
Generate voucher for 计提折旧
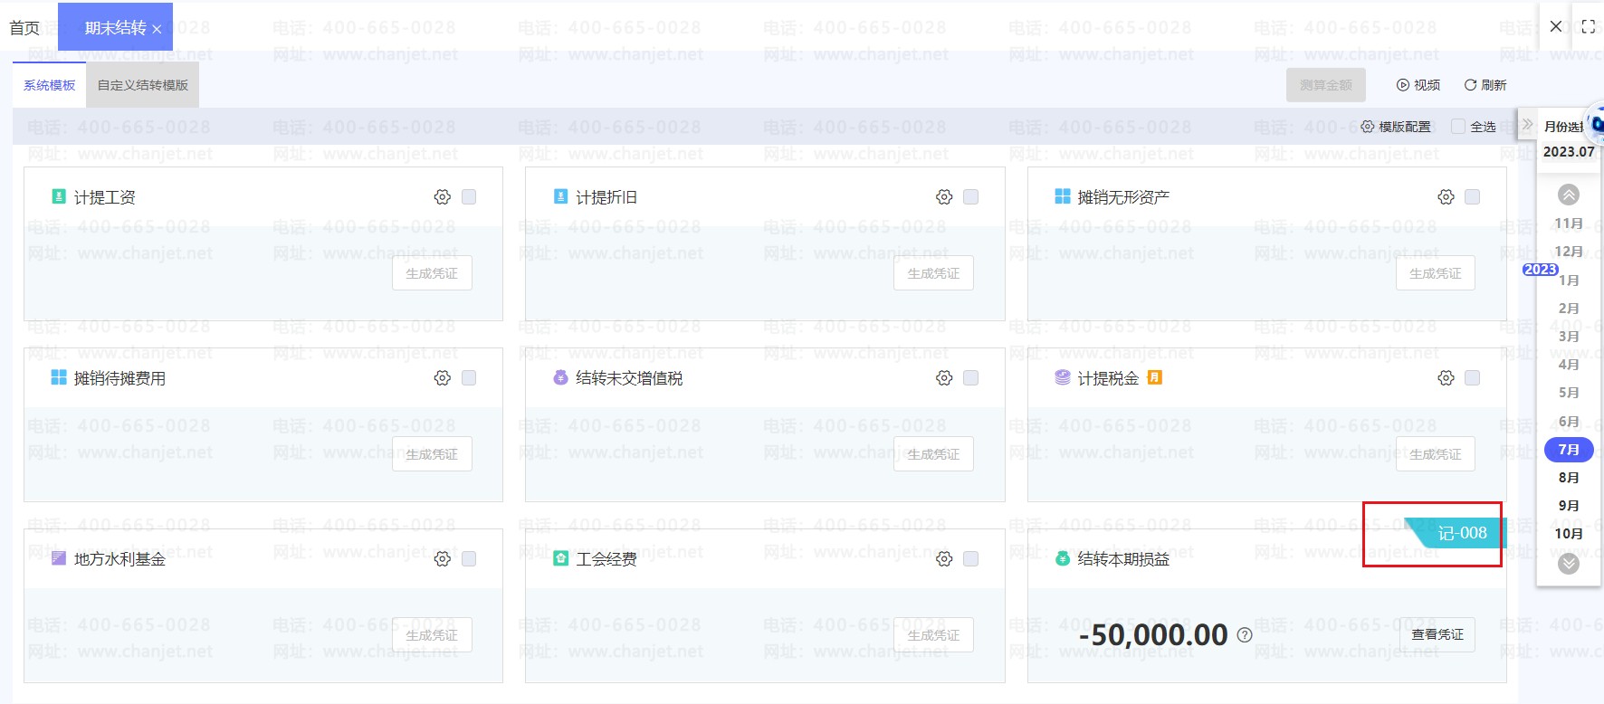933,273
